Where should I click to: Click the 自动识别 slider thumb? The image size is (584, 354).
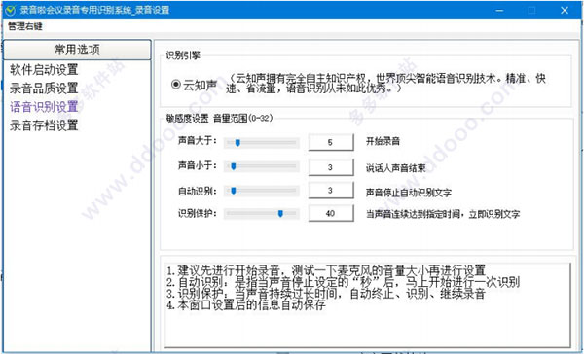pos(234,191)
